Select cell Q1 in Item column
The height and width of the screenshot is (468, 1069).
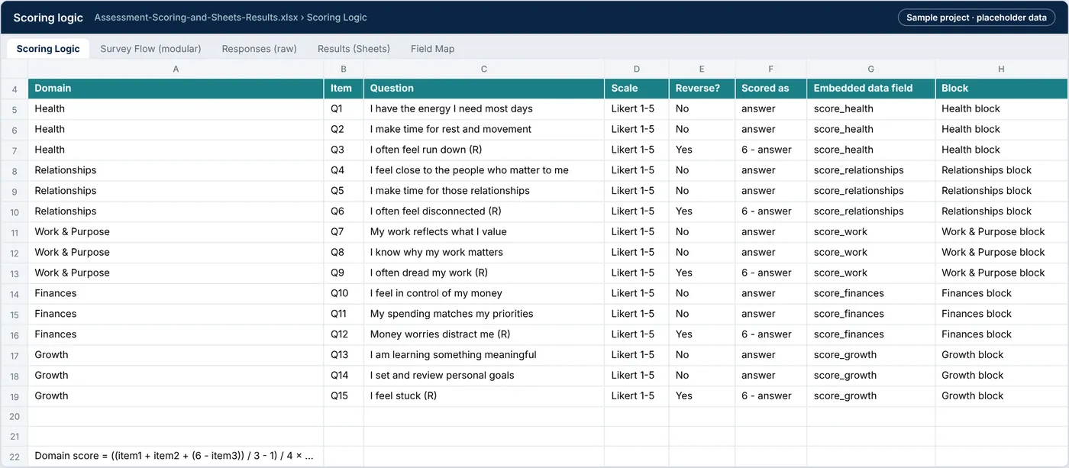click(344, 109)
